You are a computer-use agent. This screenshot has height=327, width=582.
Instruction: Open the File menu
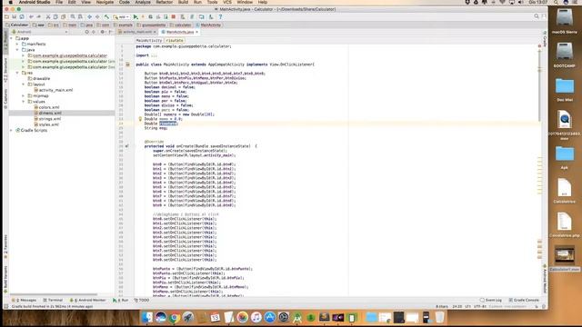pyautogui.click(x=59, y=2)
